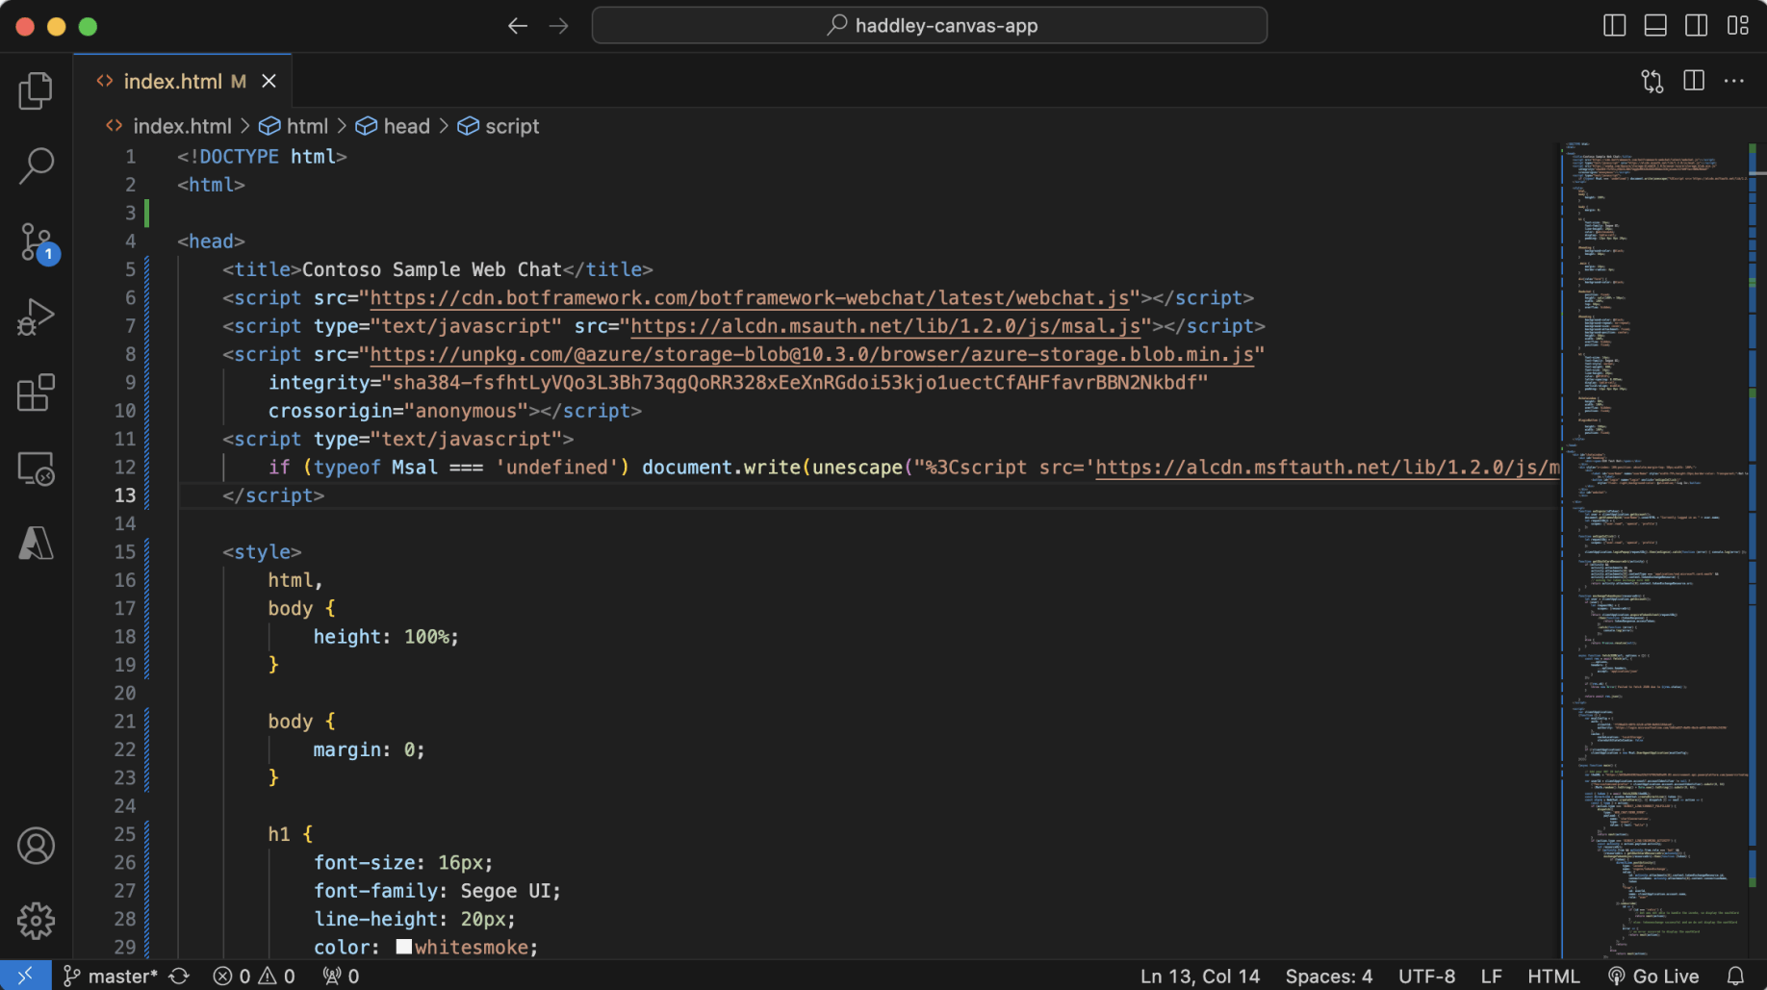The width and height of the screenshot is (1767, 990).
Task: Open the Accounts menu
Action: tap(36, 846)
